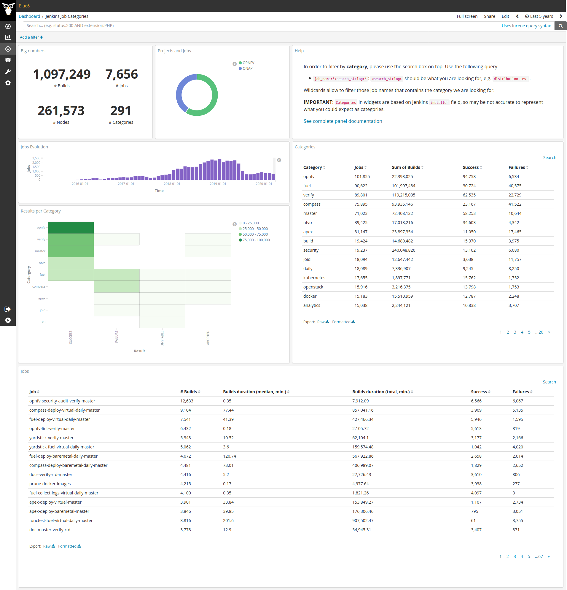This screenshot has width=567, height=590.
Task: Toggle legend of Projects and Jobs chart
Action: point(235,64)
